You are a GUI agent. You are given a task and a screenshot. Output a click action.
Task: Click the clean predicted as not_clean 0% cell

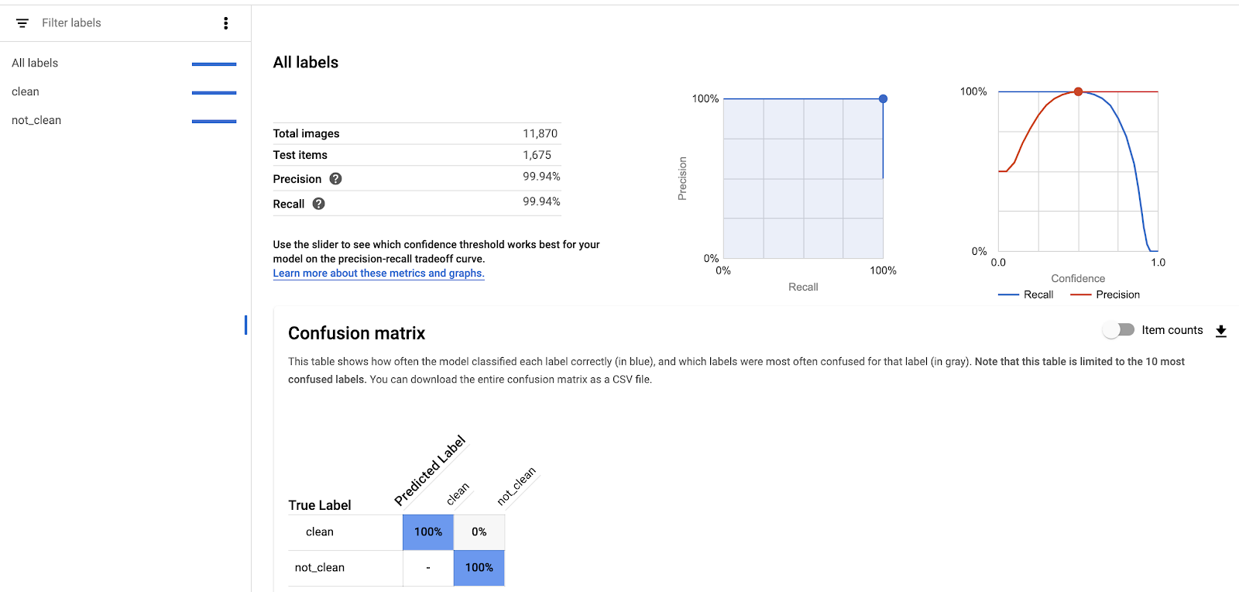tap(479, 532)
